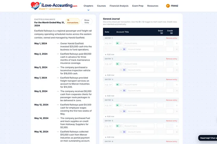Viewport: 217px width, 144px height.
Task: Set Entry 1 first row to Dr
Action: point(118,43)
